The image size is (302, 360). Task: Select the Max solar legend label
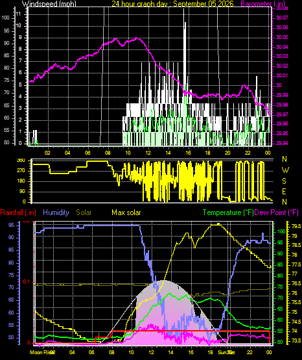tap(126, 212)
